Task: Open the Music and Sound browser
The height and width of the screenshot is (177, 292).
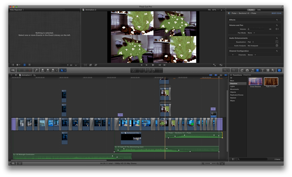Action: pyautogui.click(x=252, y=70)
